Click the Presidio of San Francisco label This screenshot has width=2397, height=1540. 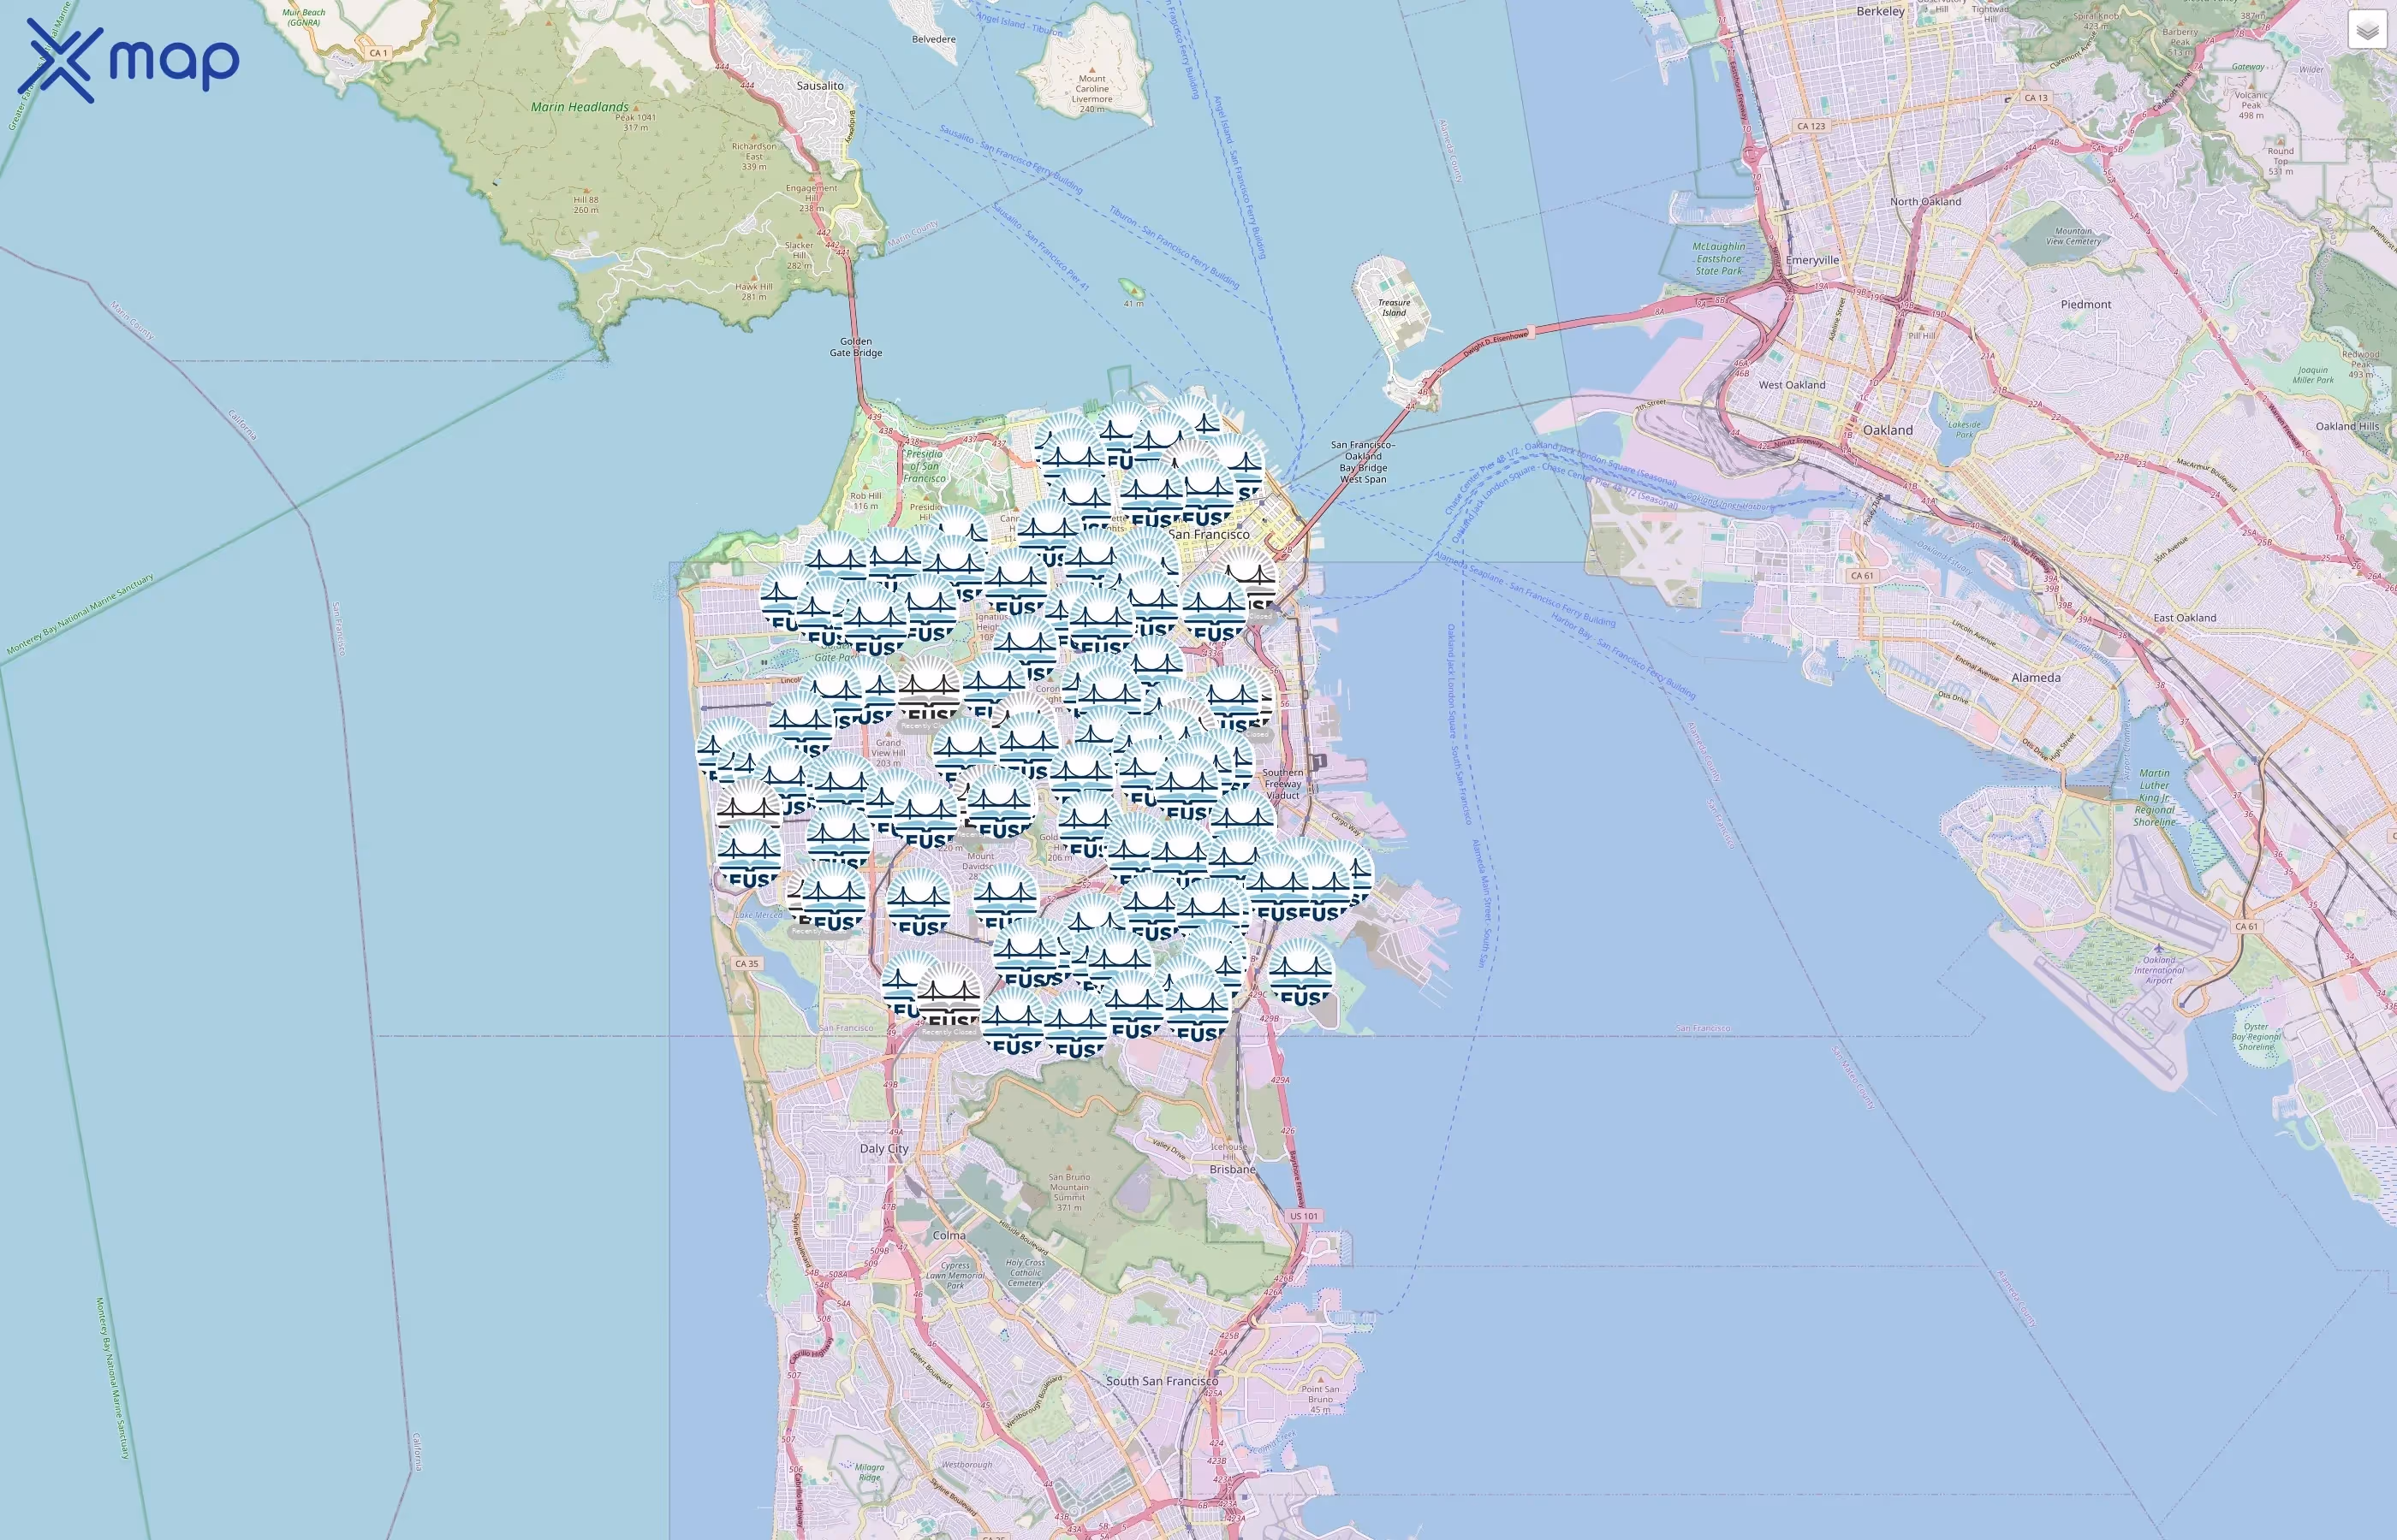coord(924,466)
